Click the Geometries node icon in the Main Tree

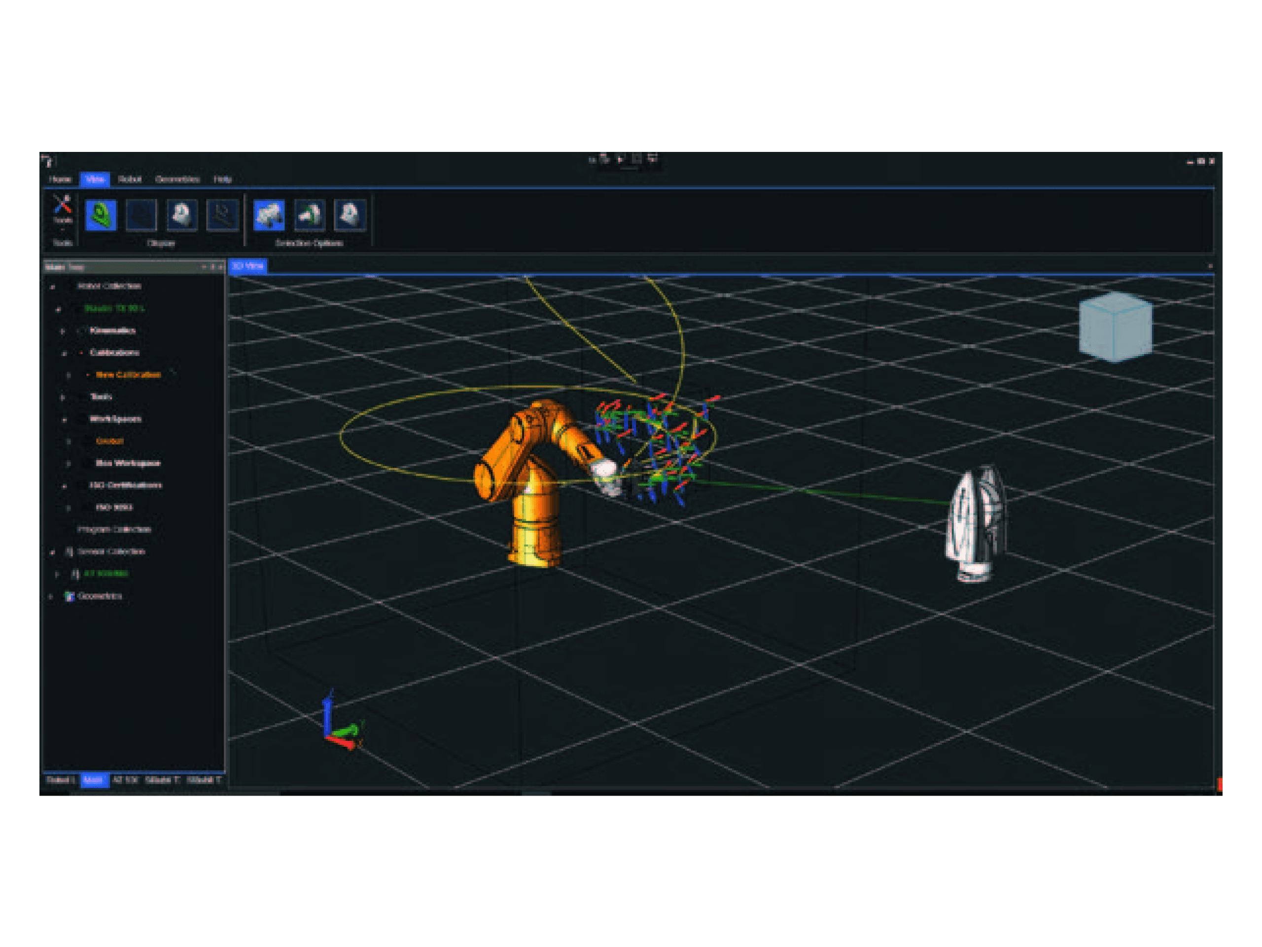tap(70, 596)
